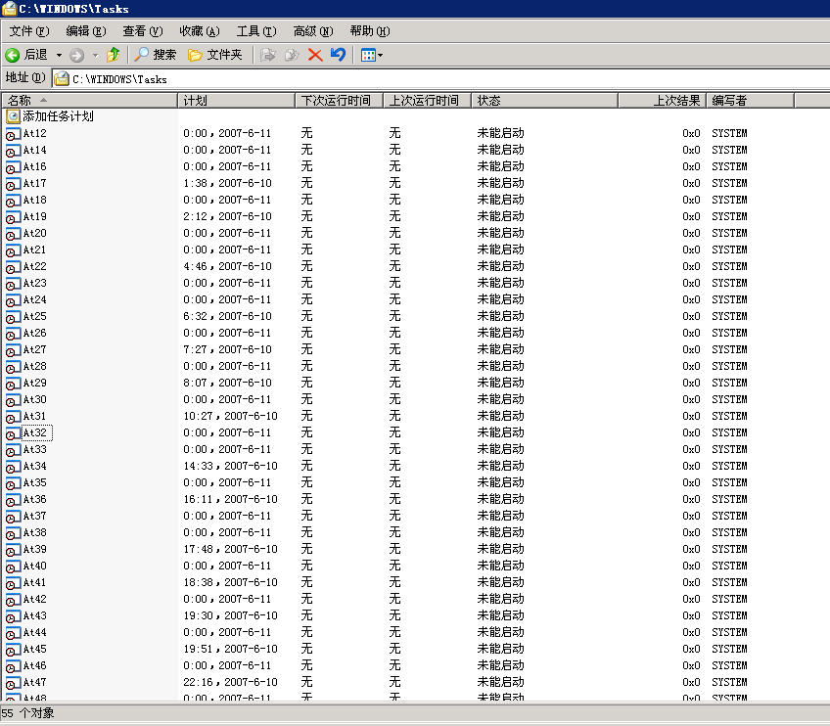Screen dimensions: 830x726
Task: Click the blue Undo arrow icon
Action: [x=338, y=55]
